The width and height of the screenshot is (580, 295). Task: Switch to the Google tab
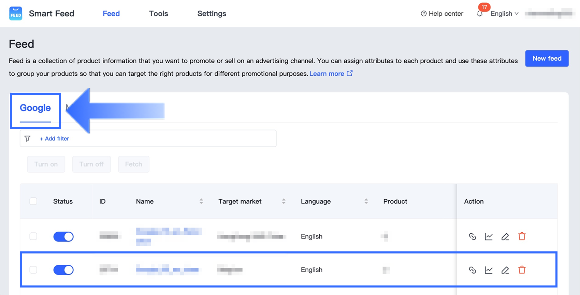click(35, 108)
